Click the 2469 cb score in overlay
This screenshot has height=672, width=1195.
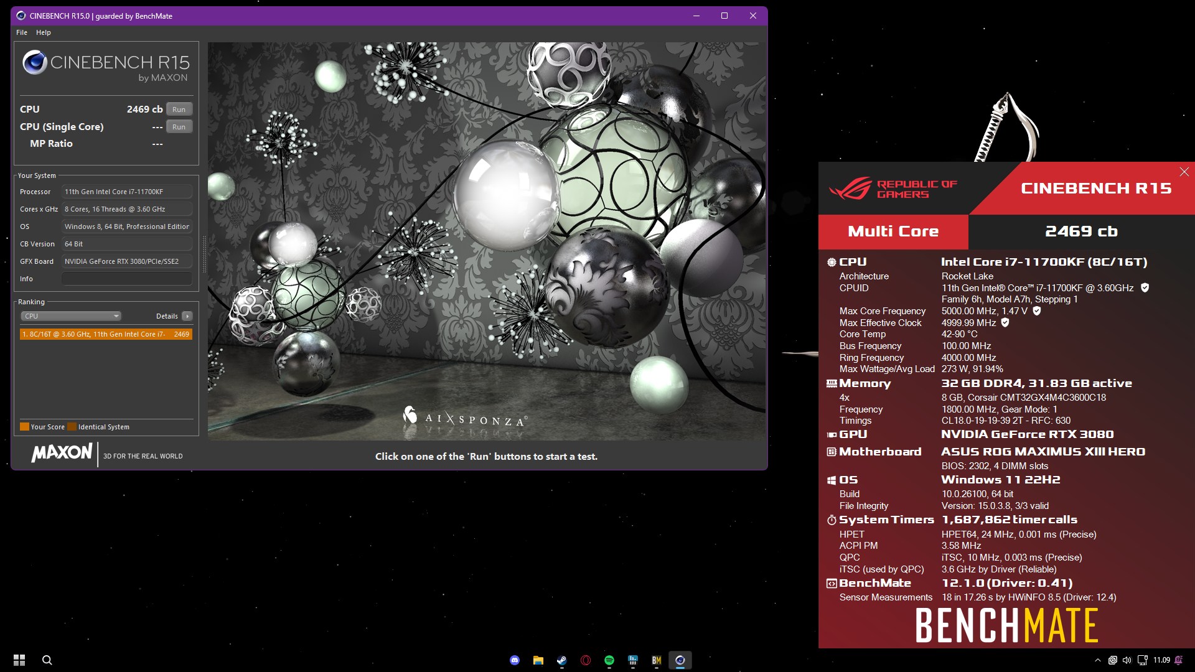pyautogui.click(x=1082, y=231)
